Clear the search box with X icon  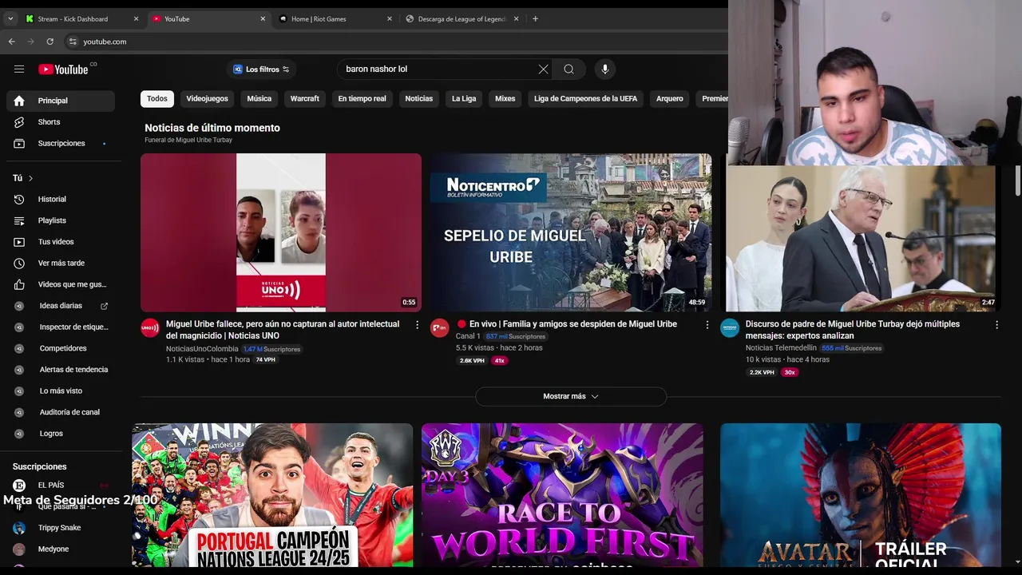[x=544, y=69]
